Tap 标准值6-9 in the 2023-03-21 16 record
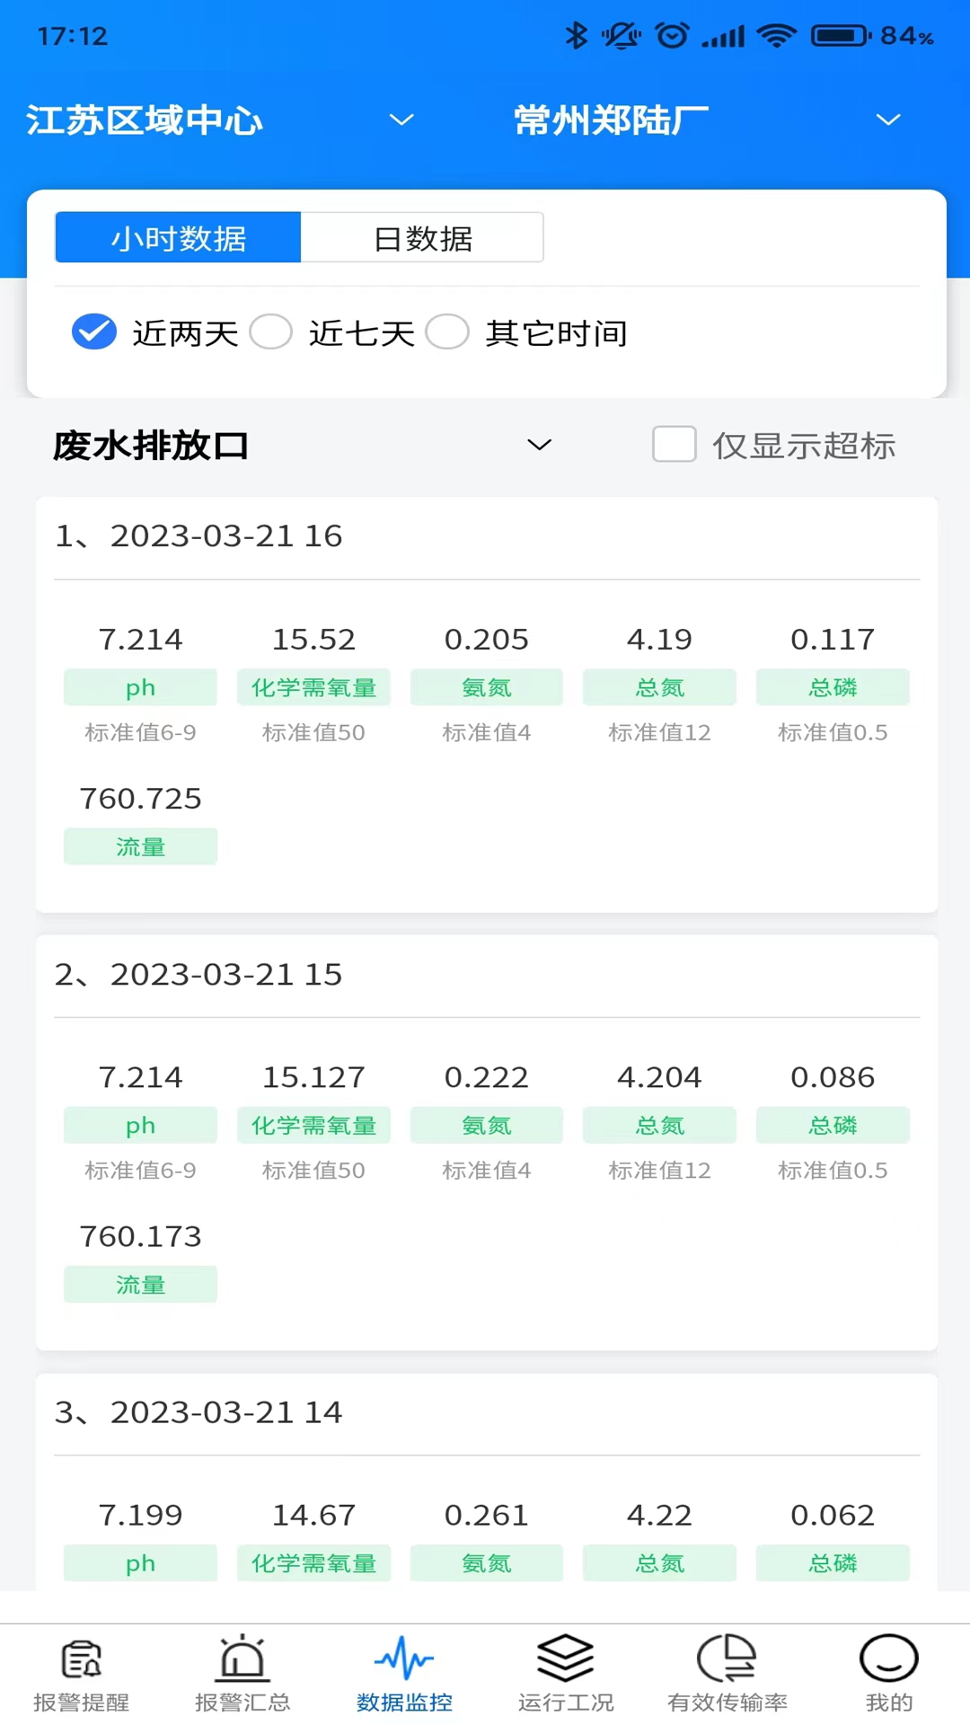 point(140,733)
